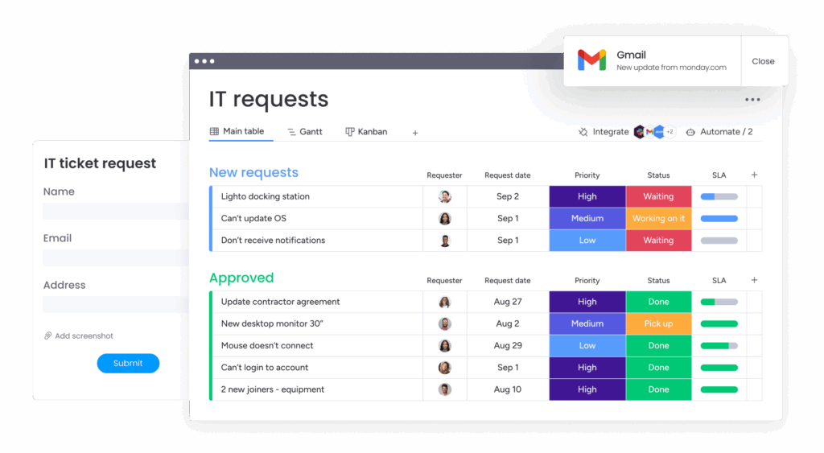Click SLA progress bar for Mouse doesn't connect

pos(719,345)
